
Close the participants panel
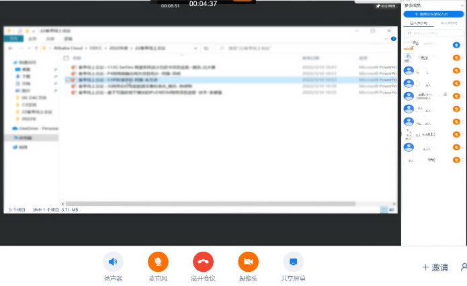click(x=462, y=5)
